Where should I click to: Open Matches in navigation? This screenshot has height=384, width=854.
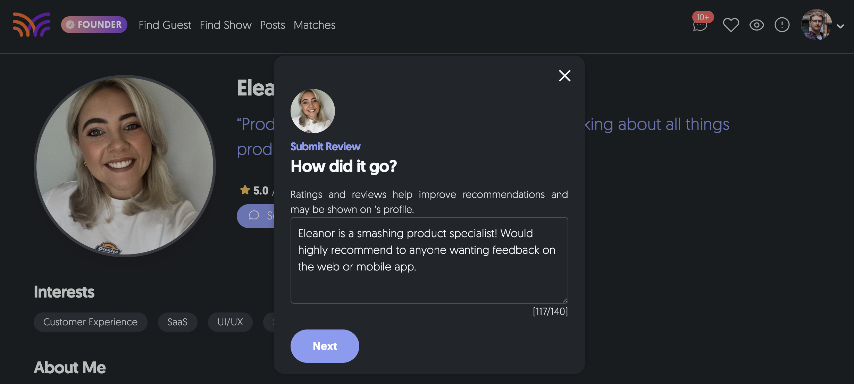pyautogui.click(x=315, y=25)
